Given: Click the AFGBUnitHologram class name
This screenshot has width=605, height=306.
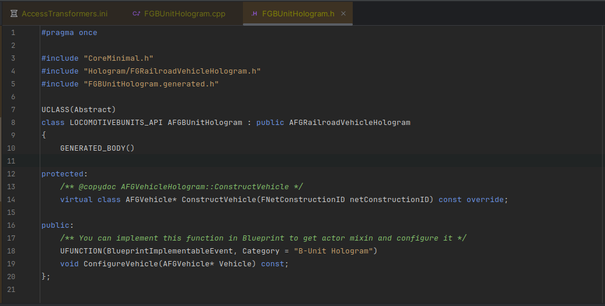Looking at the screenshot, I should [205, 122].
